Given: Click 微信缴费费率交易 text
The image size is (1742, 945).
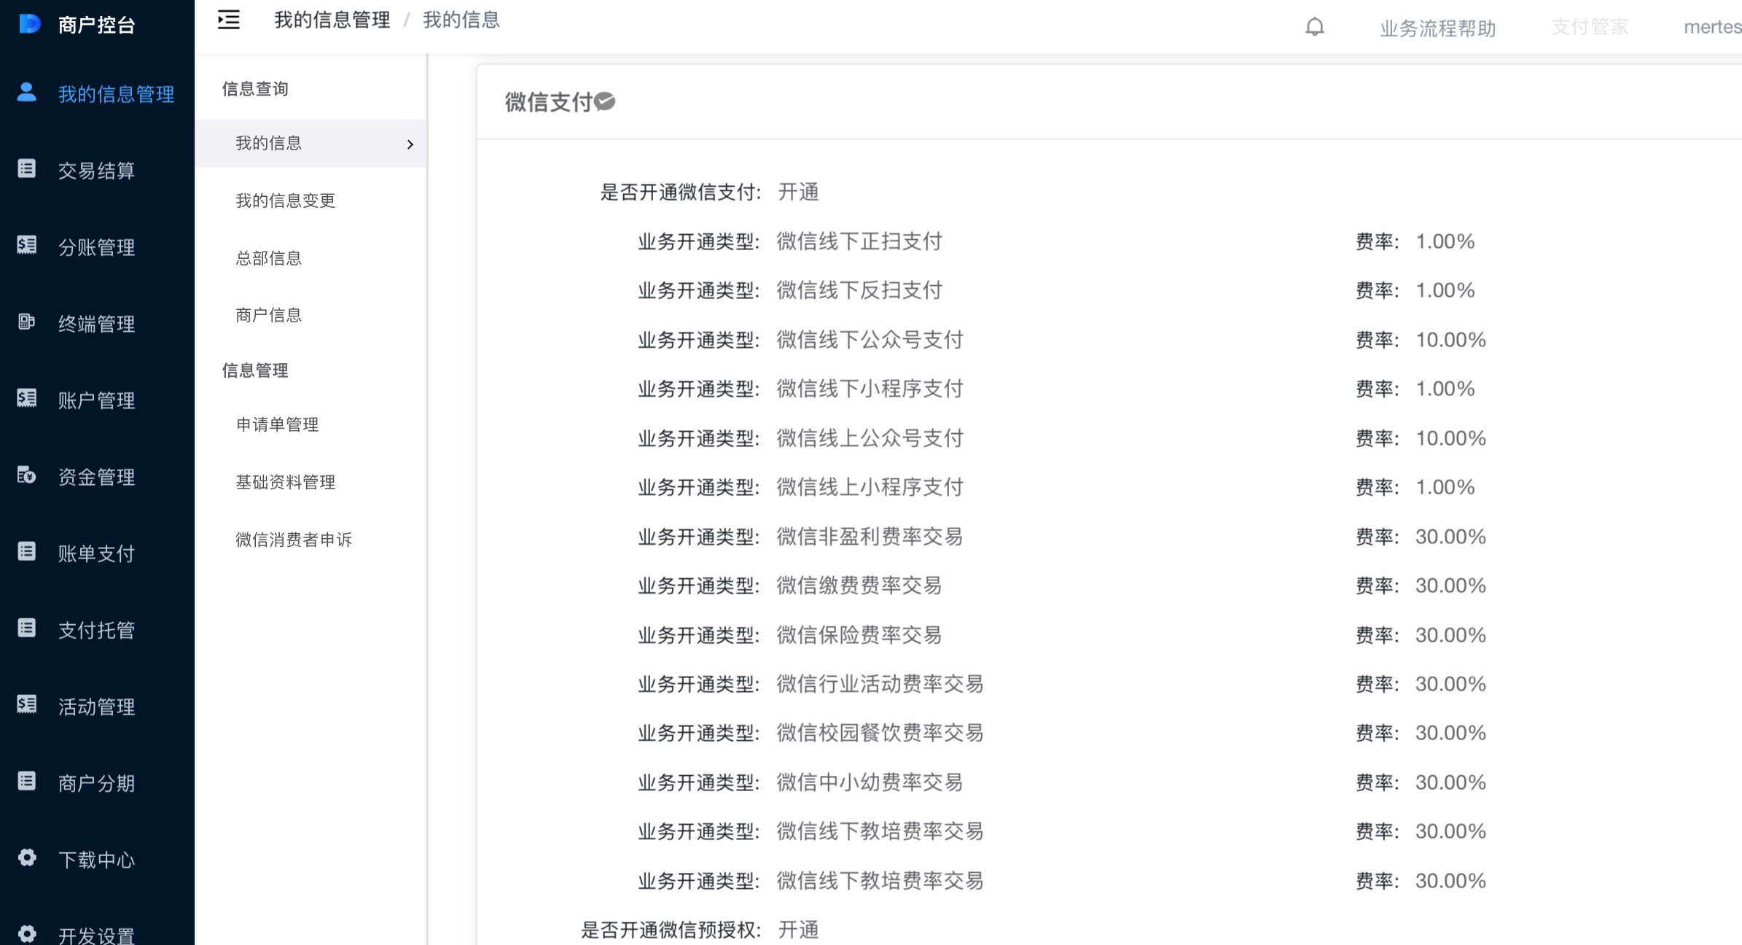Looking at the screenshot, I should tap(860, 586).
